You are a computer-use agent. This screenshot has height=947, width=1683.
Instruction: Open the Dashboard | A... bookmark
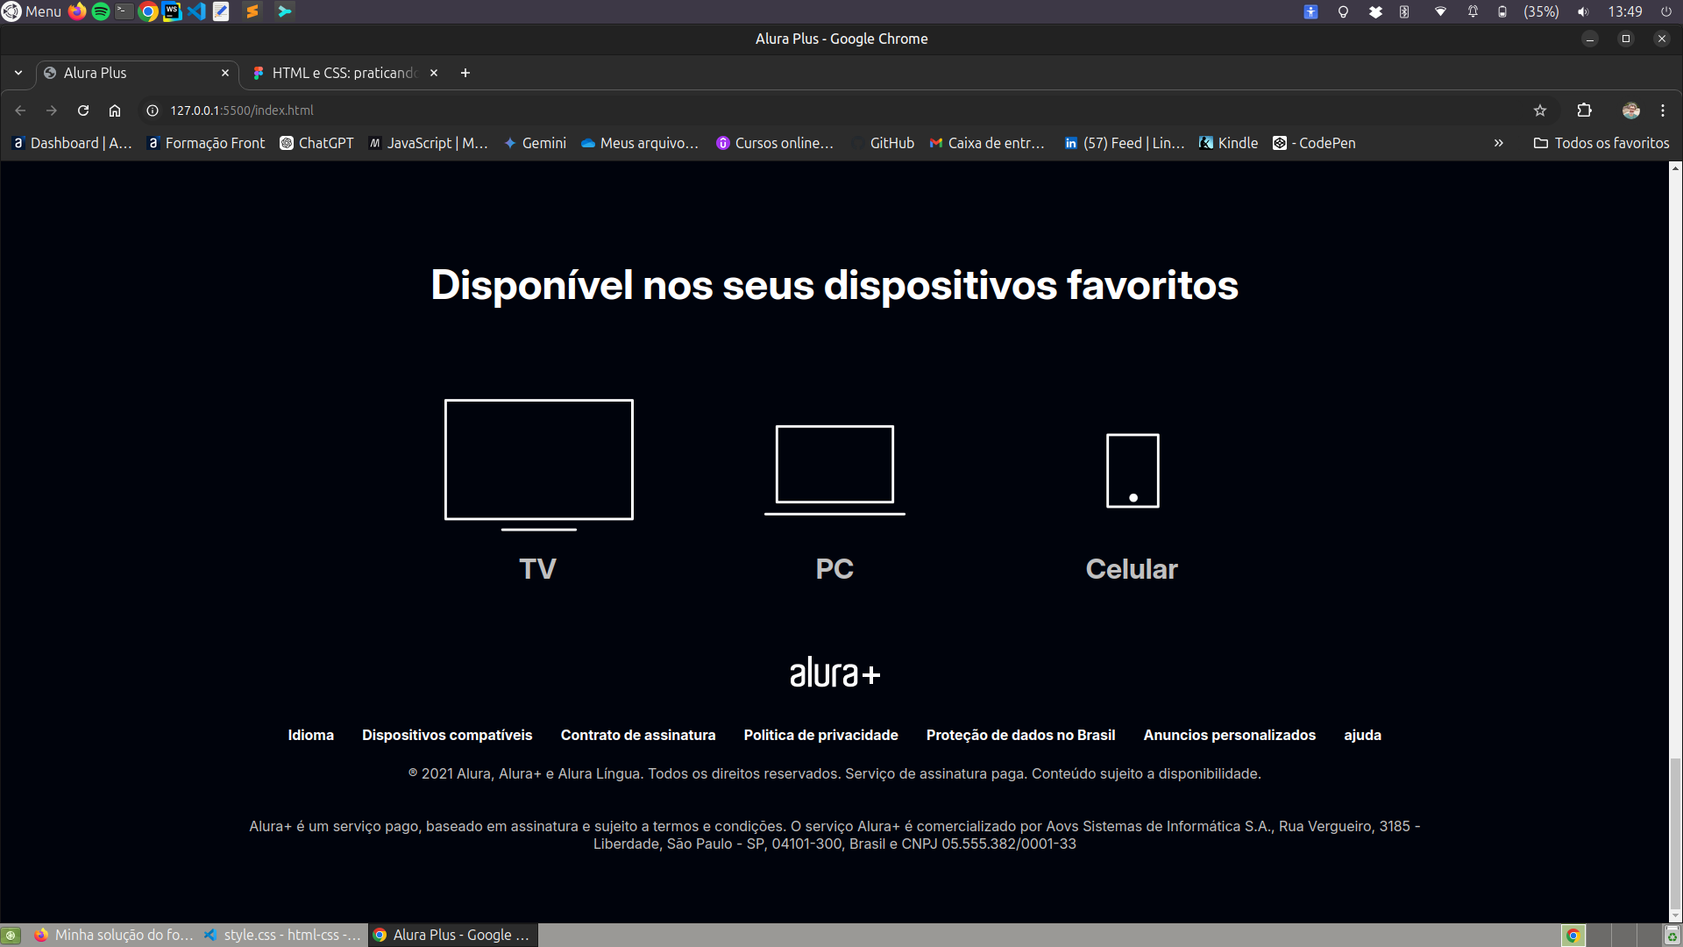pyautogui.click(x=73, y=143)
